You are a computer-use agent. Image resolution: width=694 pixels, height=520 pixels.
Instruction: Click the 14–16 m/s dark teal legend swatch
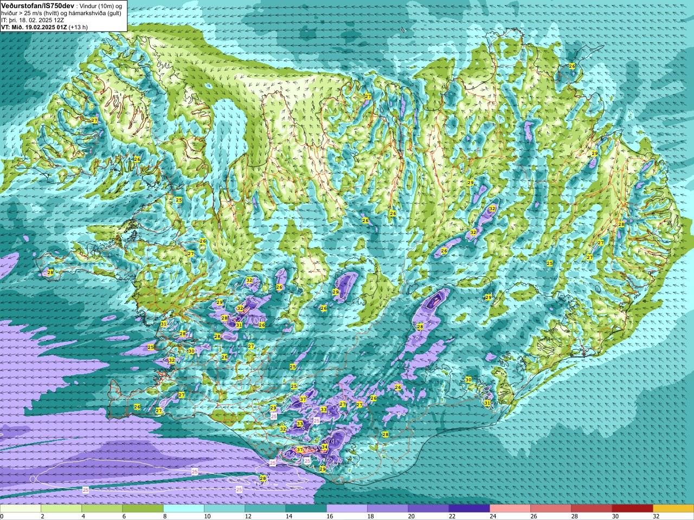click(306, 509)
